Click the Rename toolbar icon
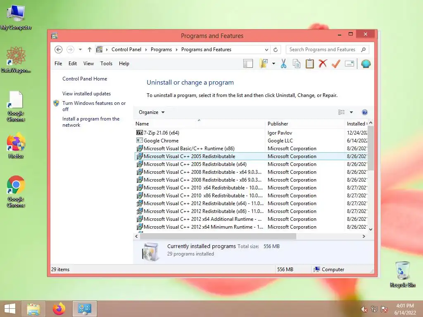 pyautogui.click(x=349, y=64)
